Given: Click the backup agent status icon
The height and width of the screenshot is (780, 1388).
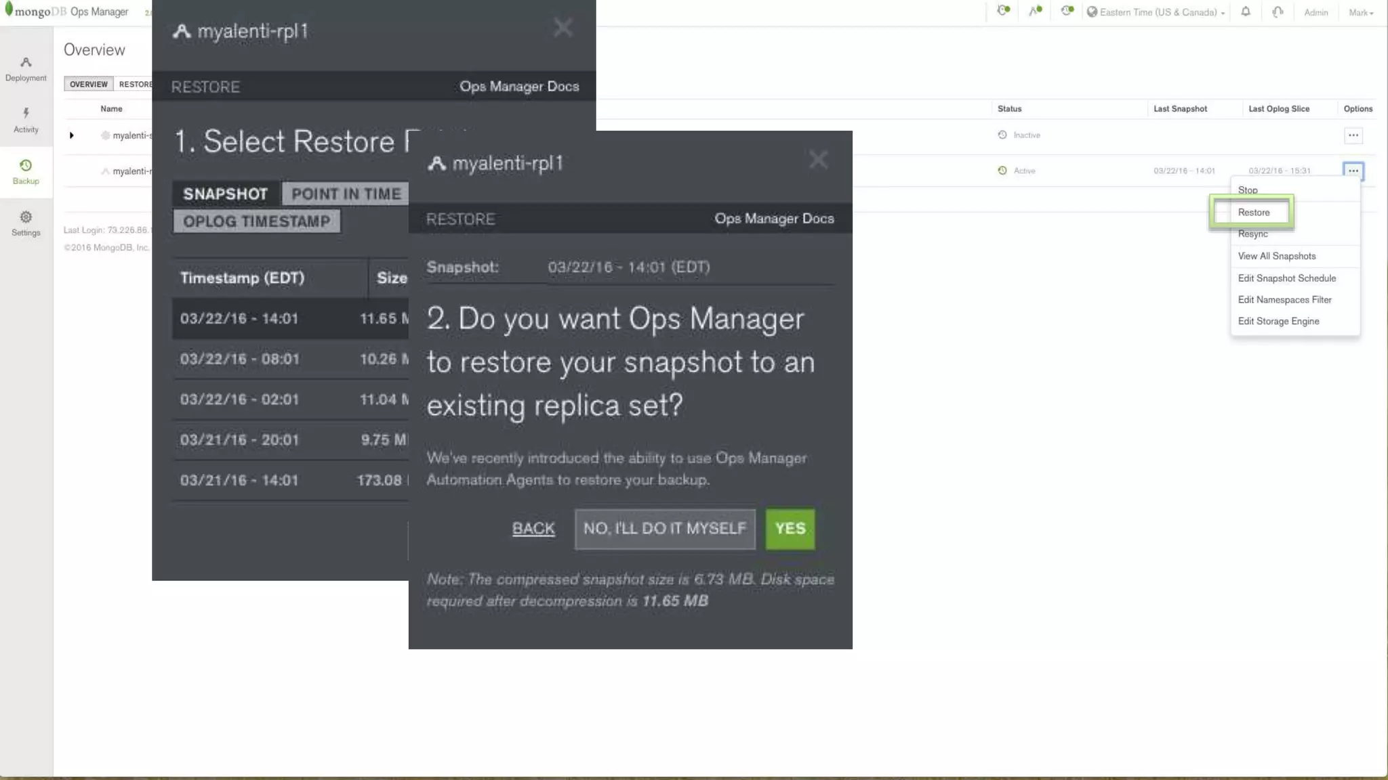Looking at the screenshot, I should click(1067, 11).
